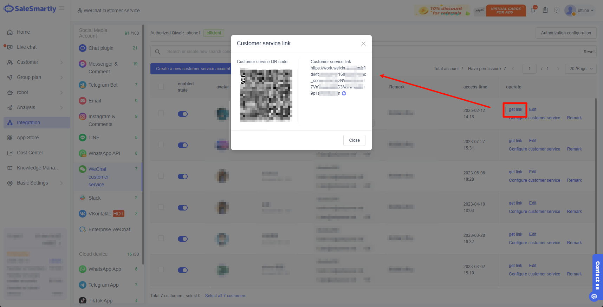Click Select all 7 customers link
603x307 pixels.
click(x=226, y=296)
